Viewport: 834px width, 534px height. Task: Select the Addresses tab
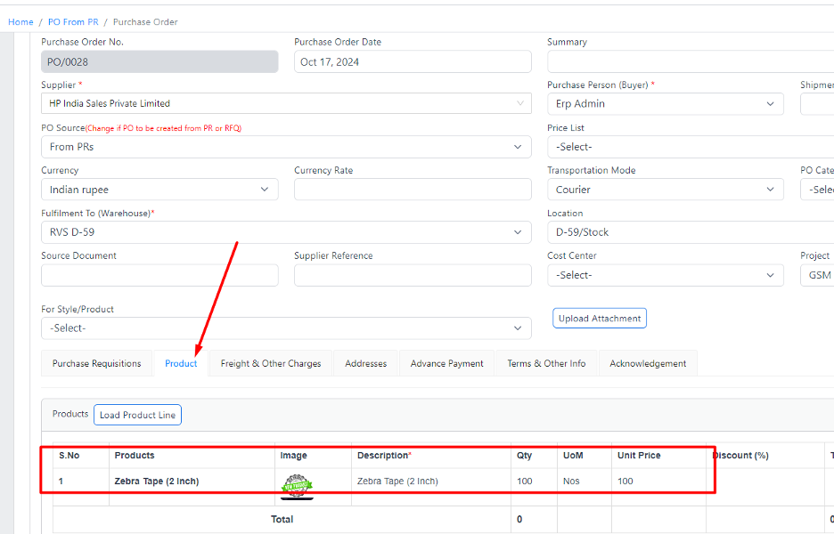[366, 363]
